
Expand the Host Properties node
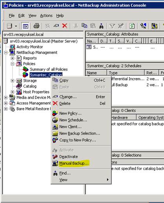pyautogui.click(x=13, y=92)
